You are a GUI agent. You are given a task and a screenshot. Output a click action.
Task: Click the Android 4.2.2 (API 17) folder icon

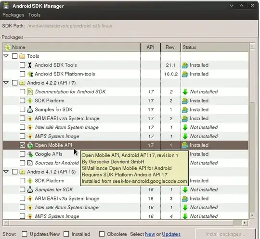pyautogui.click(x=22, y=83)
